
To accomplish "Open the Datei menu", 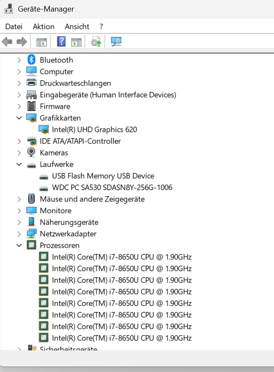I will [x=14, y=27].
